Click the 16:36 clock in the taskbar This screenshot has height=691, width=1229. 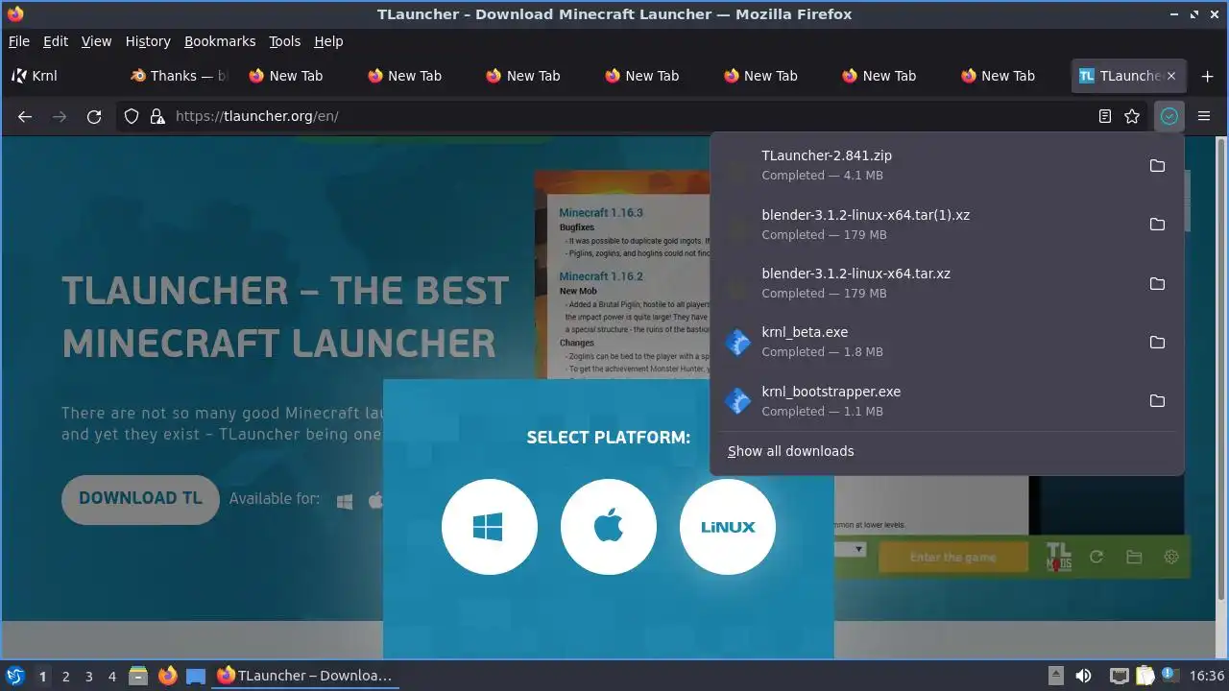pos(1207,676)
